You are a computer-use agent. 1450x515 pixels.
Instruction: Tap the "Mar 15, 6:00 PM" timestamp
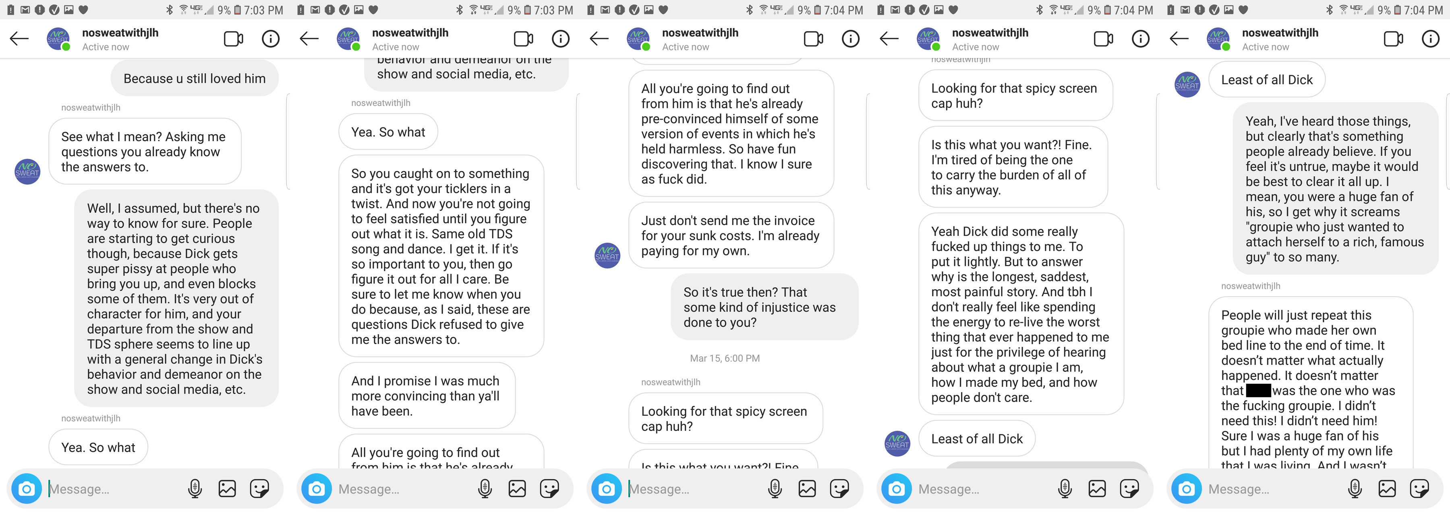click(x=725, y=358)
